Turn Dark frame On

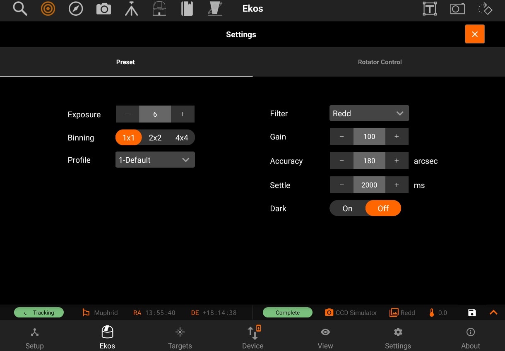347,209
